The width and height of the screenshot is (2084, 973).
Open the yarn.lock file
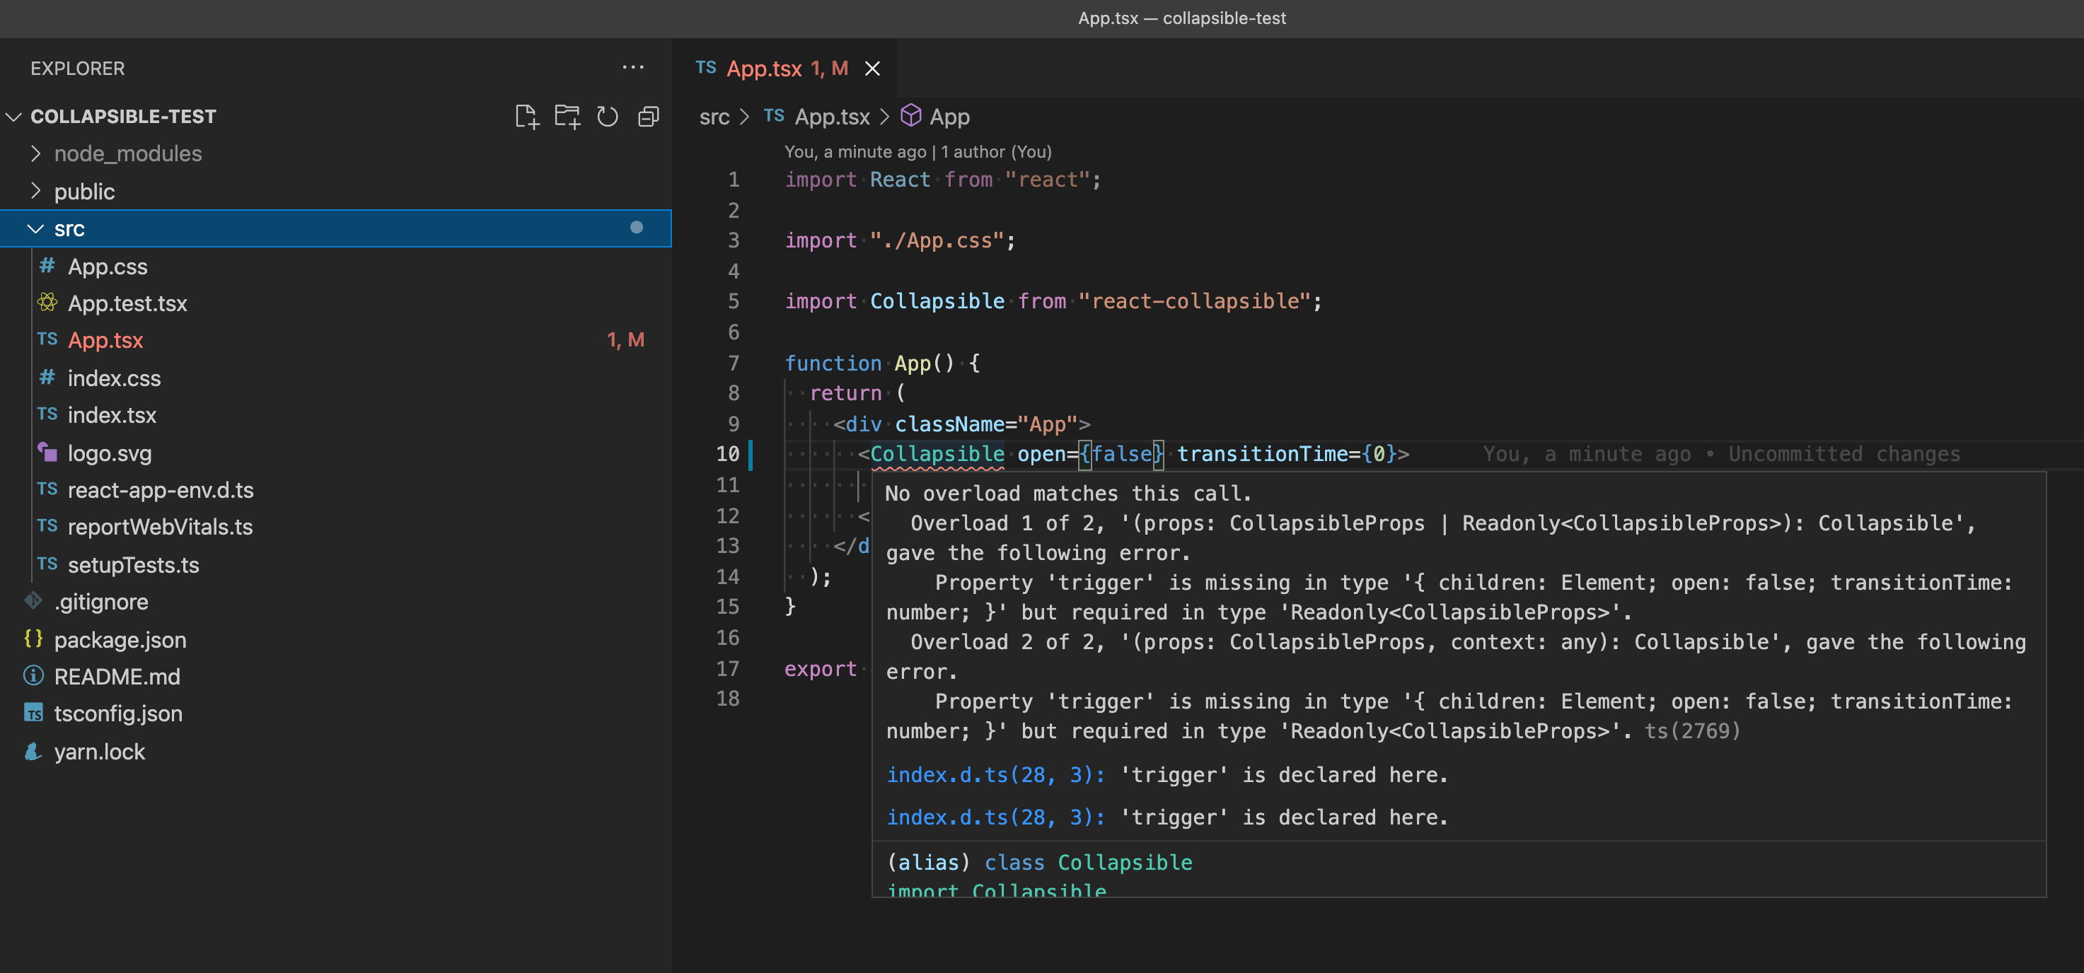tap(99, 752)
